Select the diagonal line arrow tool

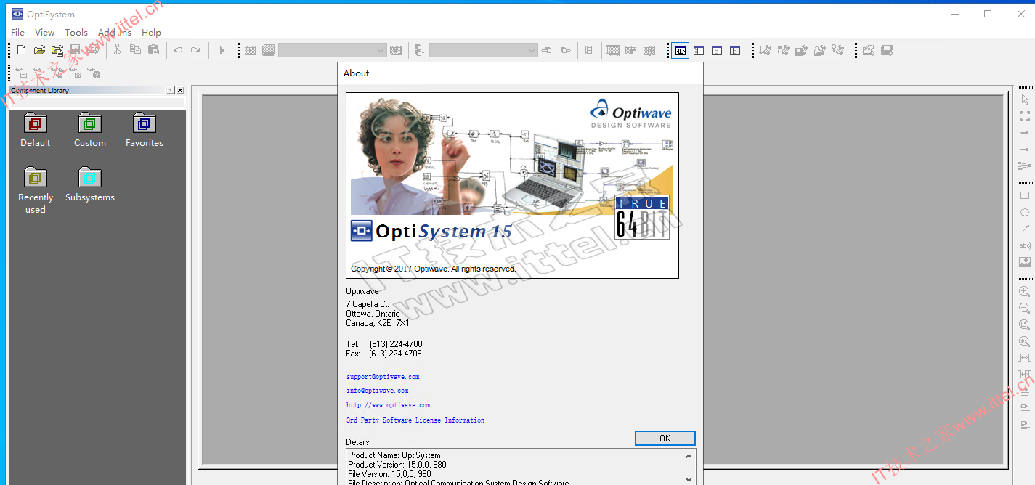click(x=1025, y=229)
